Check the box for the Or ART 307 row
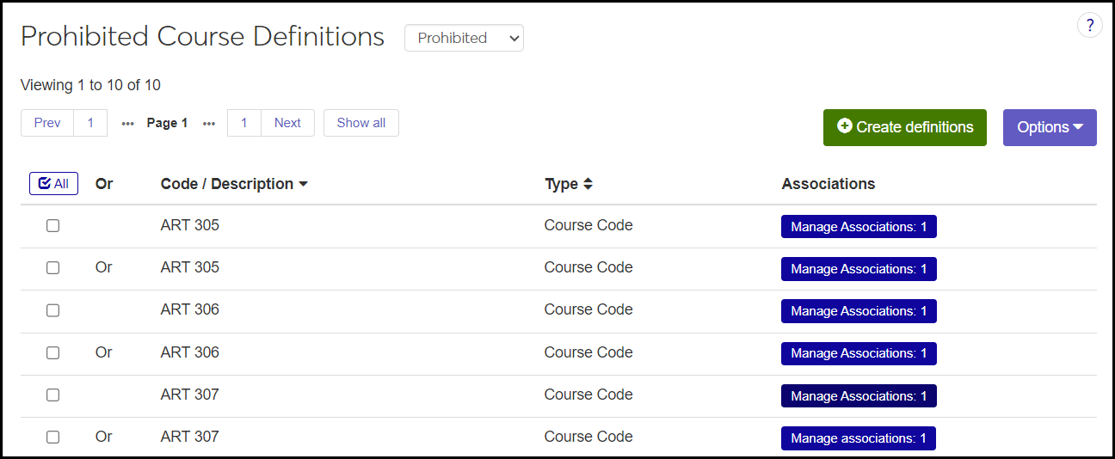Viewport: 1115px width, 459px height. pyautogui.click(x=53, y=437)
